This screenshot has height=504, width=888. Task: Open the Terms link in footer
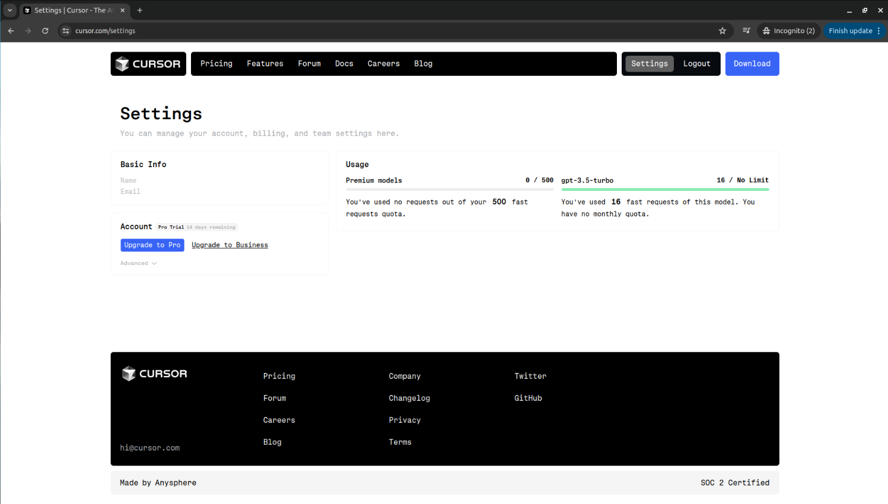[400, 442]
